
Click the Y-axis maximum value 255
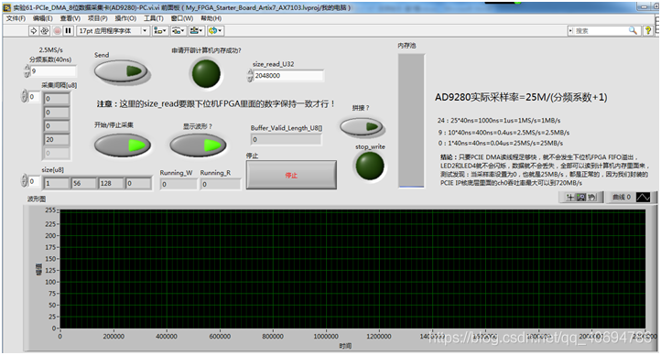(x=50, y=210)
